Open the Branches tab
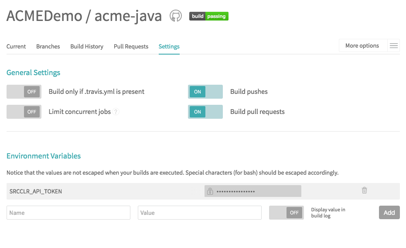This screenshot has width=406, height=248. [48, 46]
